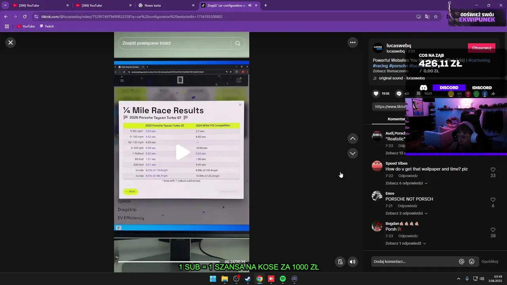Screen dimensions: 507x285
Task: Reply to Bogdan's comment via Odpowiedz
Action: click(x=408, y=236)
